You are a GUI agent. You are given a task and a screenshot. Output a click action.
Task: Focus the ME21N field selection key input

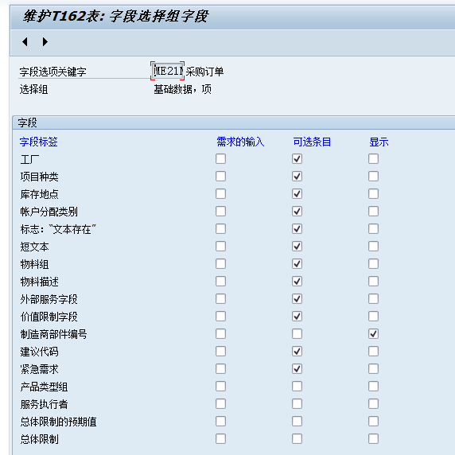(x=168, y=71)
